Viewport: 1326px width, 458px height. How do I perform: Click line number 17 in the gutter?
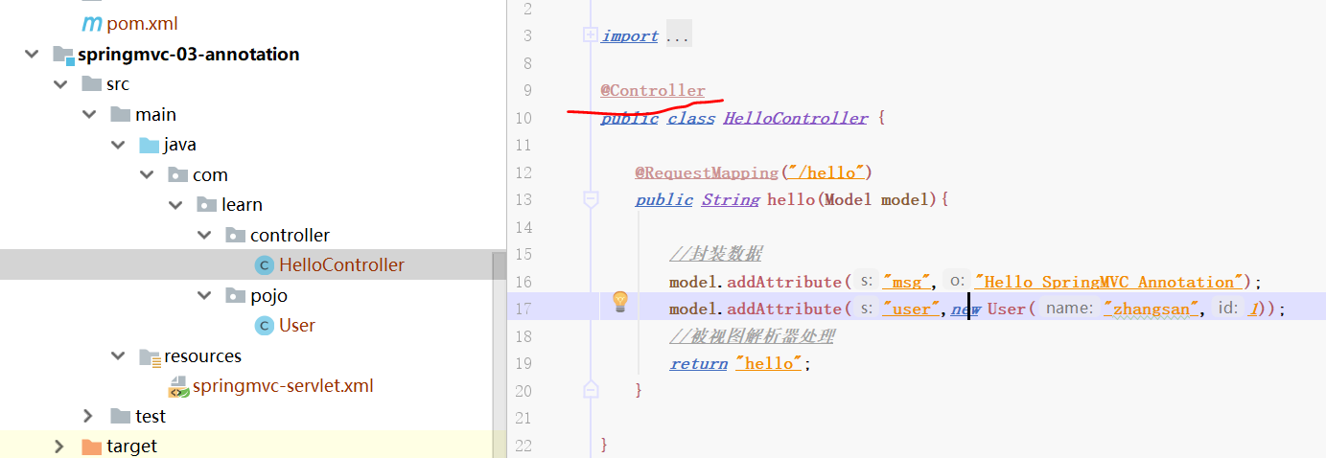(x=523, y=309)
